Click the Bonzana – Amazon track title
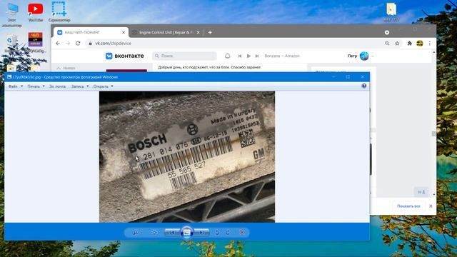Screen dimensions: 457x257 282,56
